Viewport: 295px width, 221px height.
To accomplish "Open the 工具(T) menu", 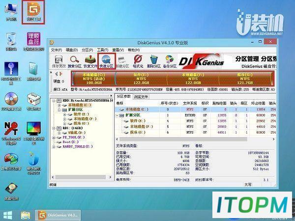I will point(103,50).
